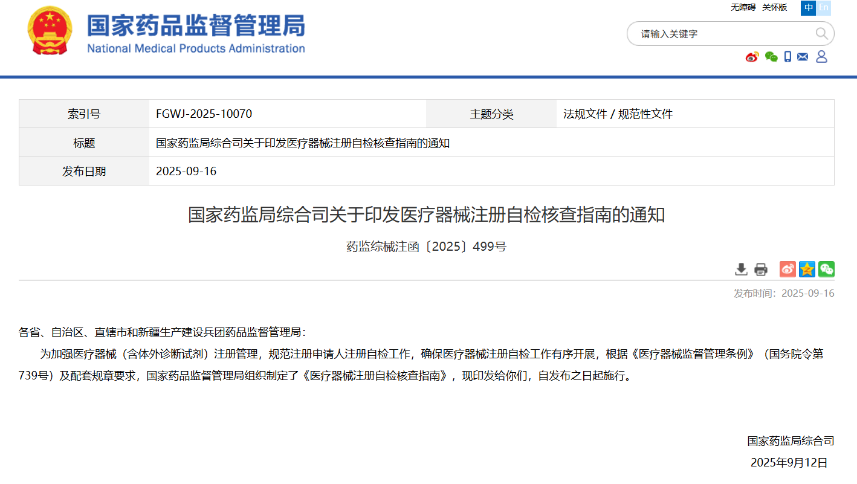
Task: Download the document via download icon
Action: (x=741, y=269)
